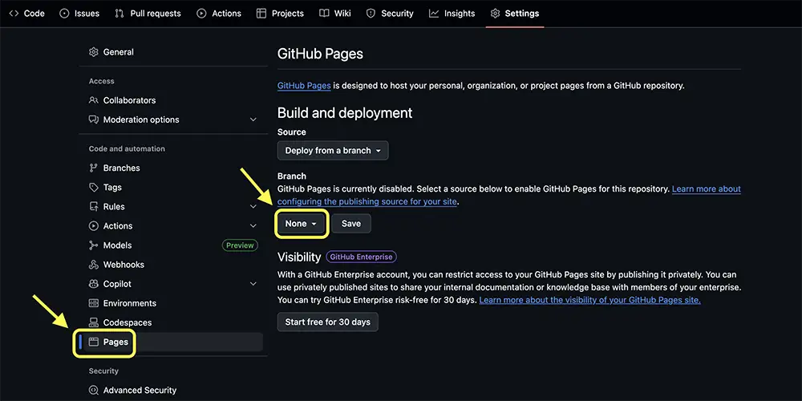Go to the Wiki tab
Image resolution: width=802 pixels, height=401 pixels.
334,14
